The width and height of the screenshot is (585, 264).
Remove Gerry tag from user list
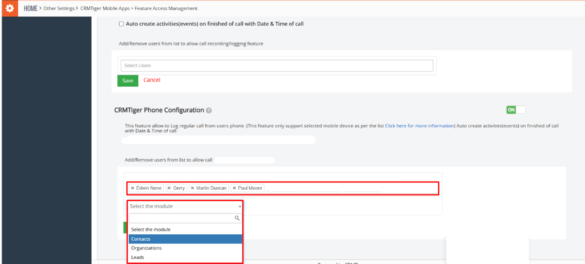169,188
